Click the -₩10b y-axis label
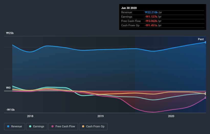The image size is (210, 134). point(10,110)
